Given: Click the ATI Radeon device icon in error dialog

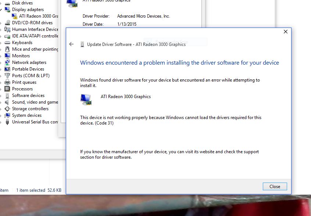Looking at the screenshot, I should [x=86, y=100].
